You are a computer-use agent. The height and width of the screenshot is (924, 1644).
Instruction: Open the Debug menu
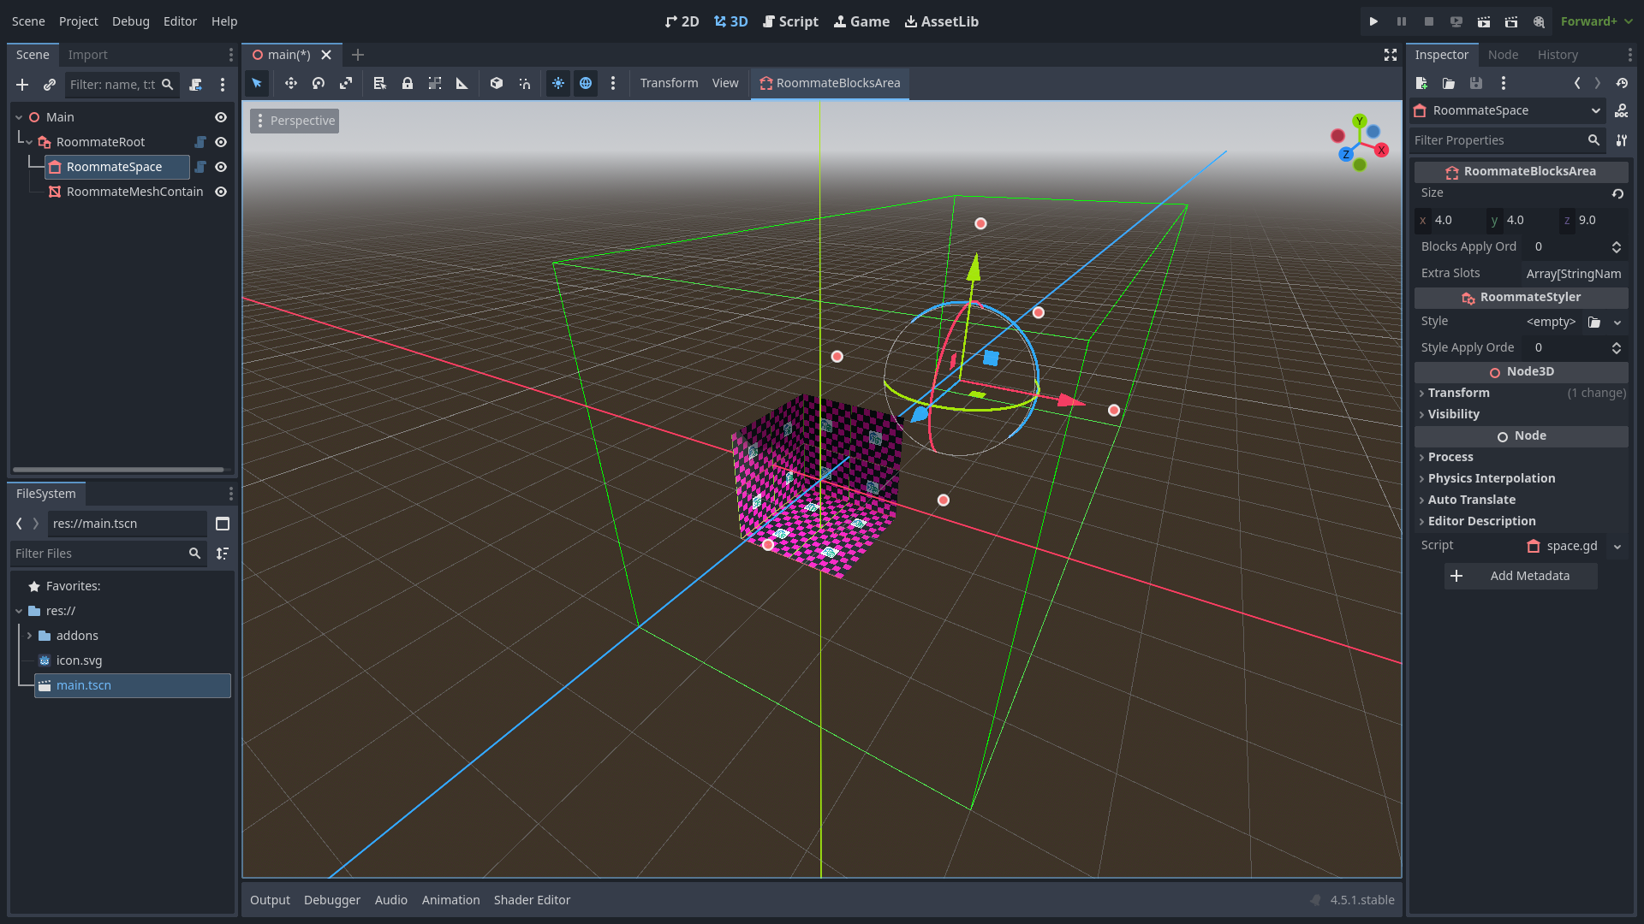(x=130, y=21)
